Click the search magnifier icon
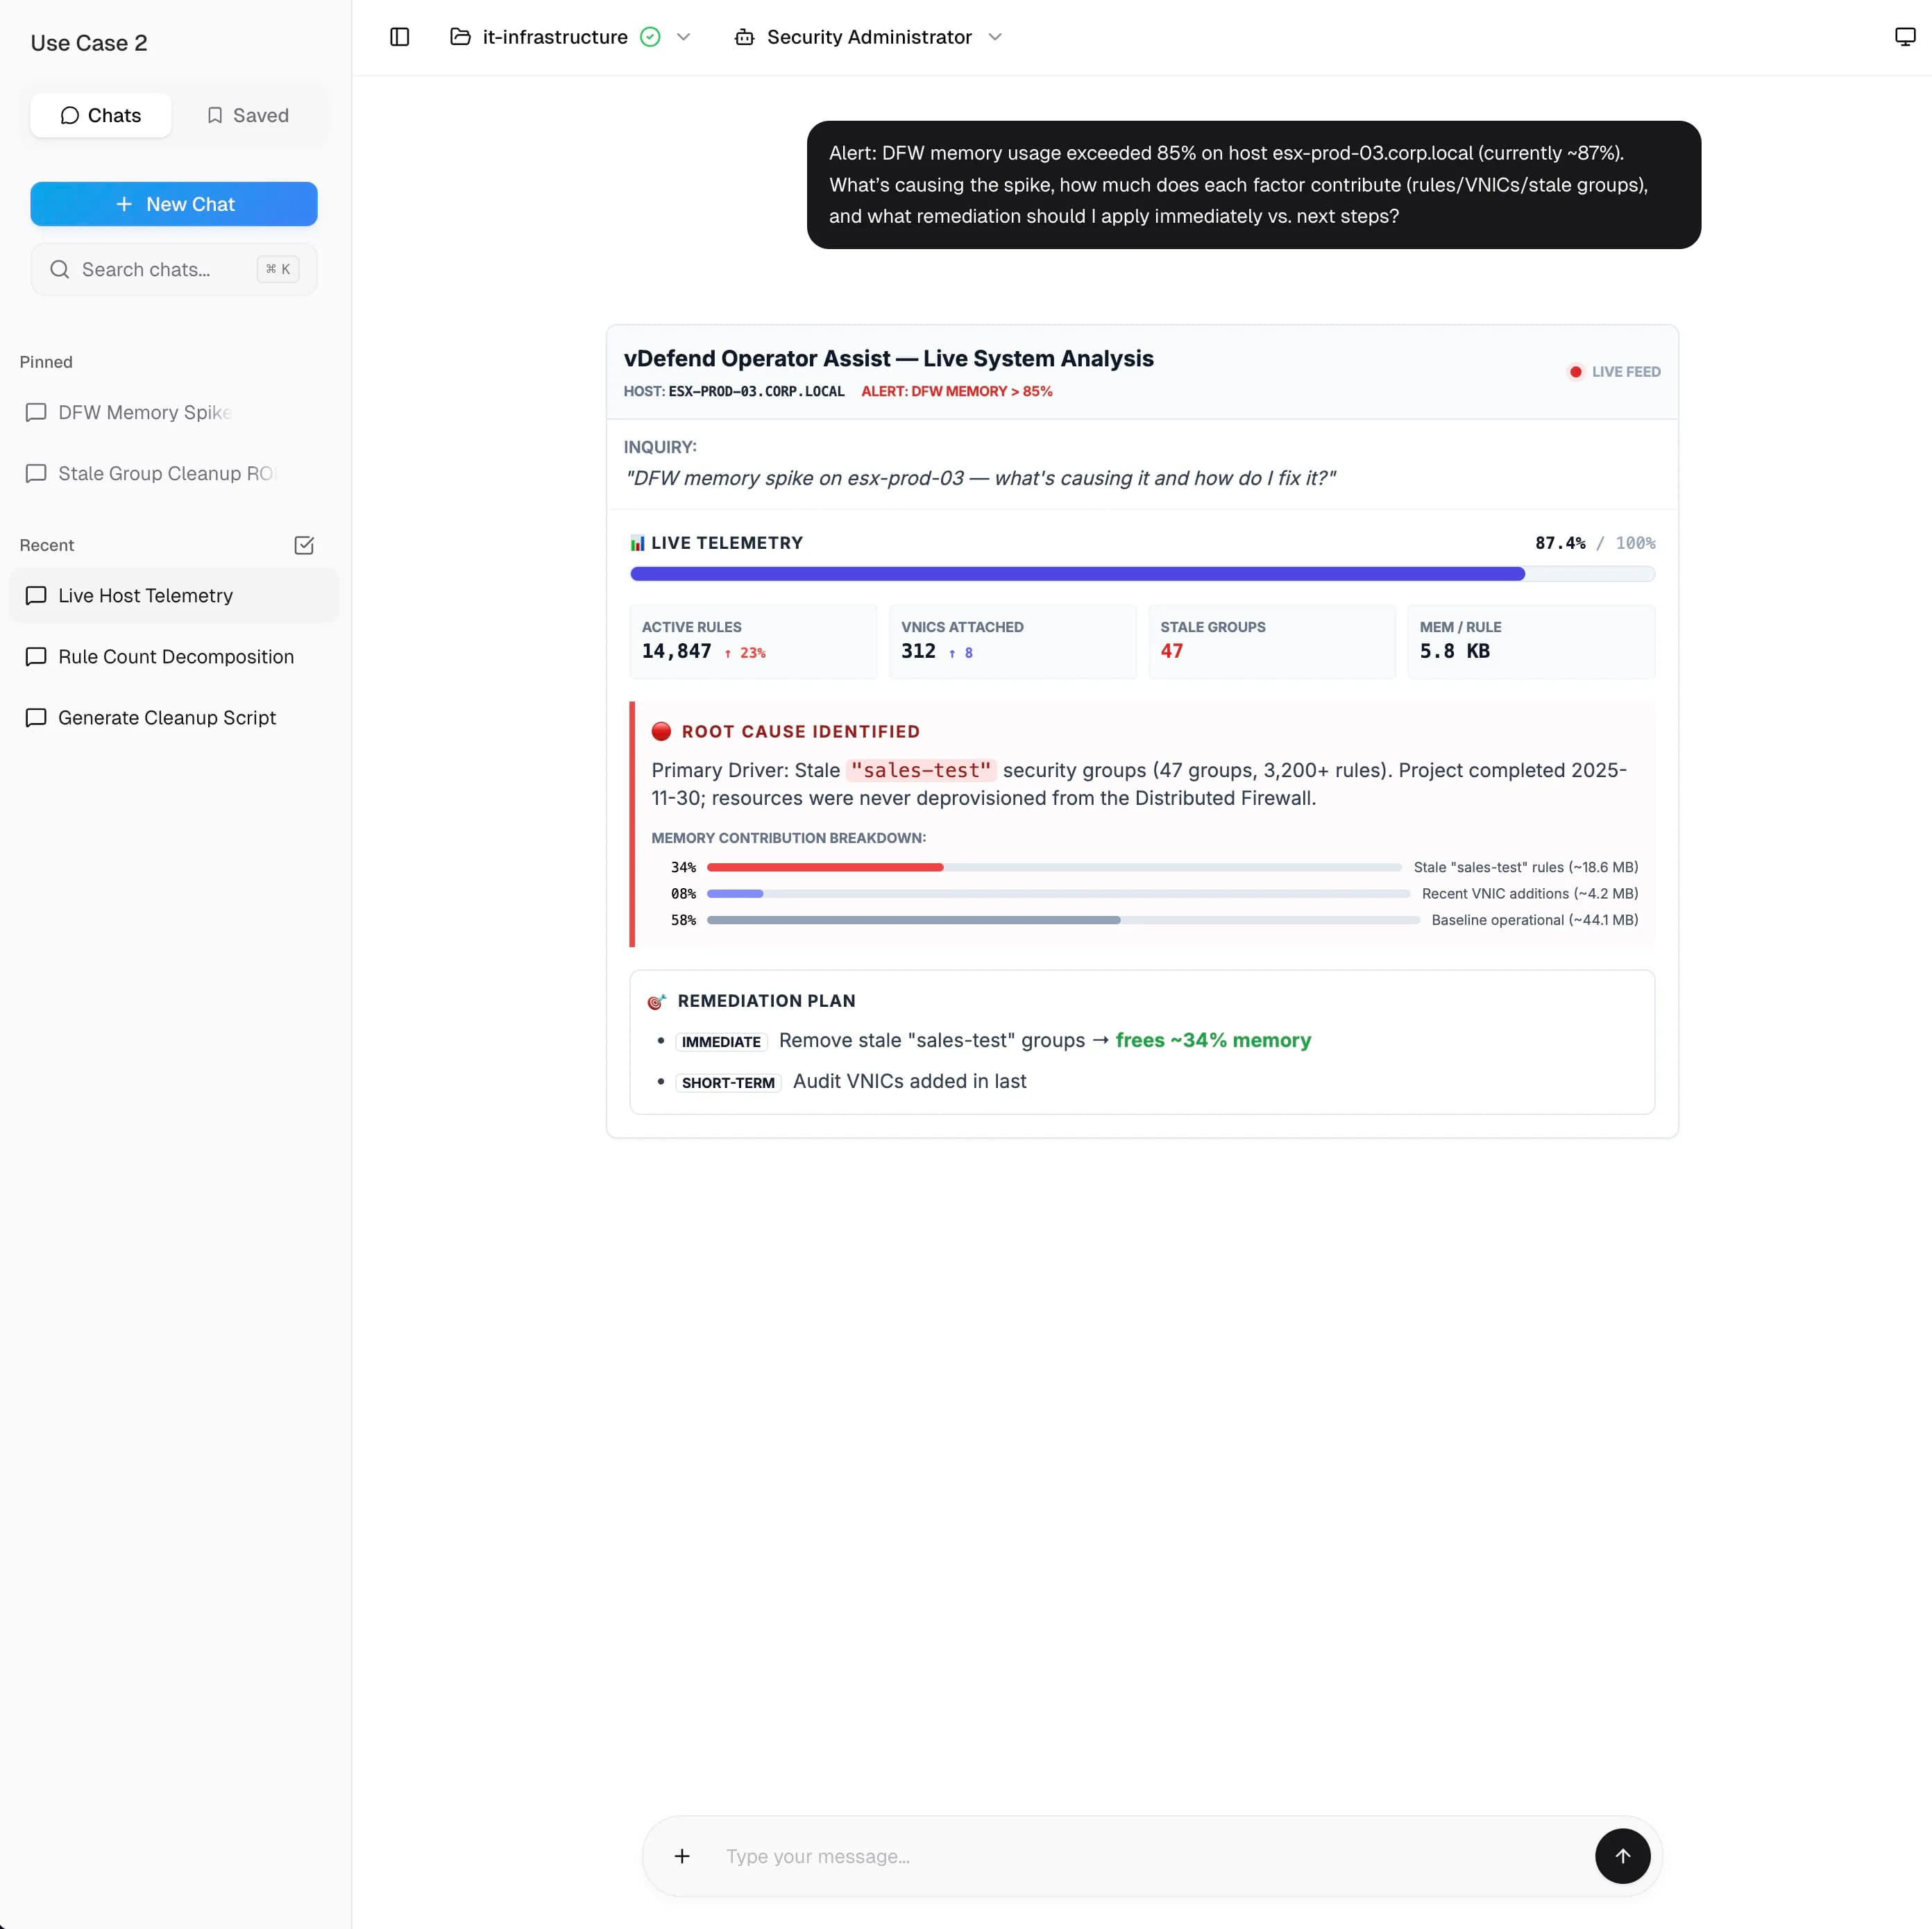This screenshot has width=1932, height=1929. point(60,269)
